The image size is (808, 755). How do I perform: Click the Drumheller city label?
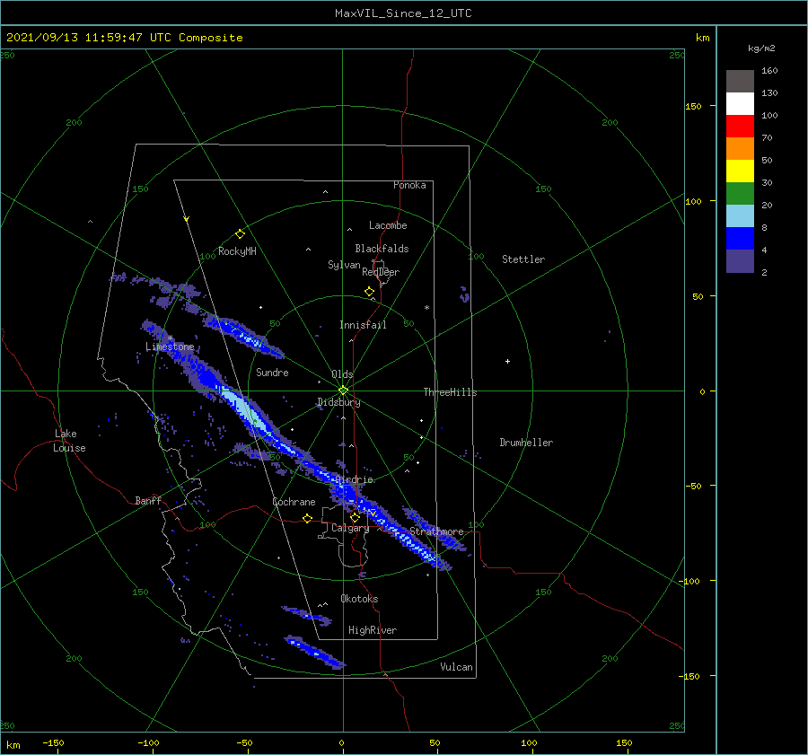coord(526,443)
